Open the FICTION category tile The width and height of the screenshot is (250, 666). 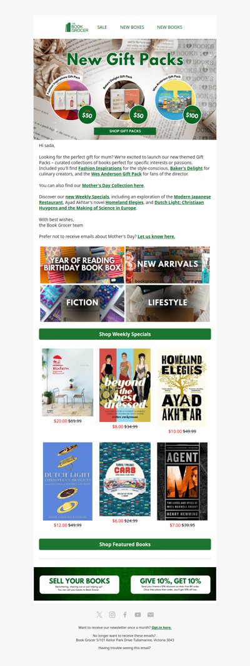[82, 303]
